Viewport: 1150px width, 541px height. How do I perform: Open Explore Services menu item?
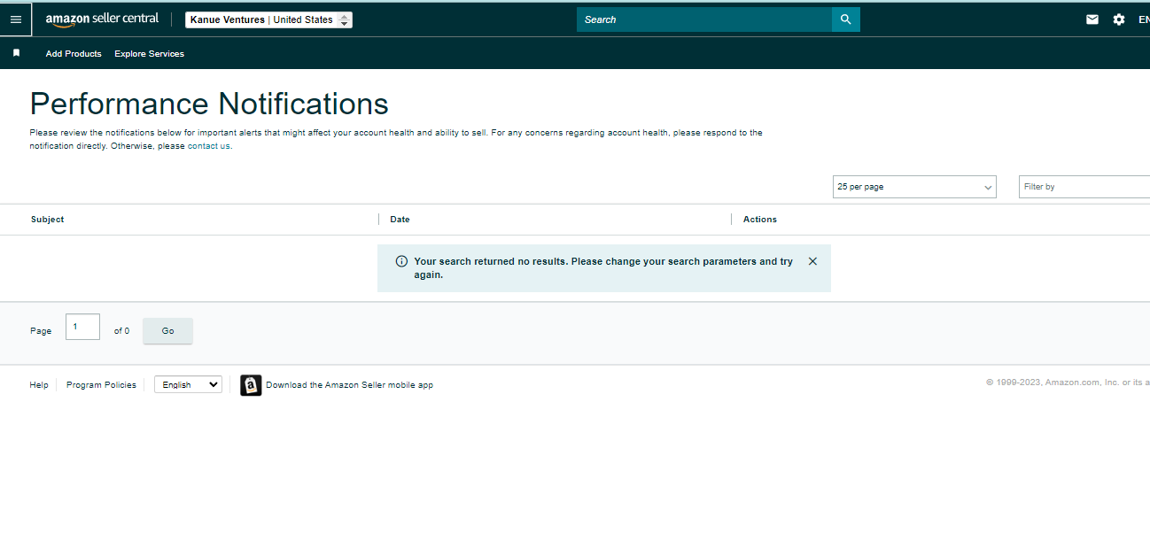[149, 54]
